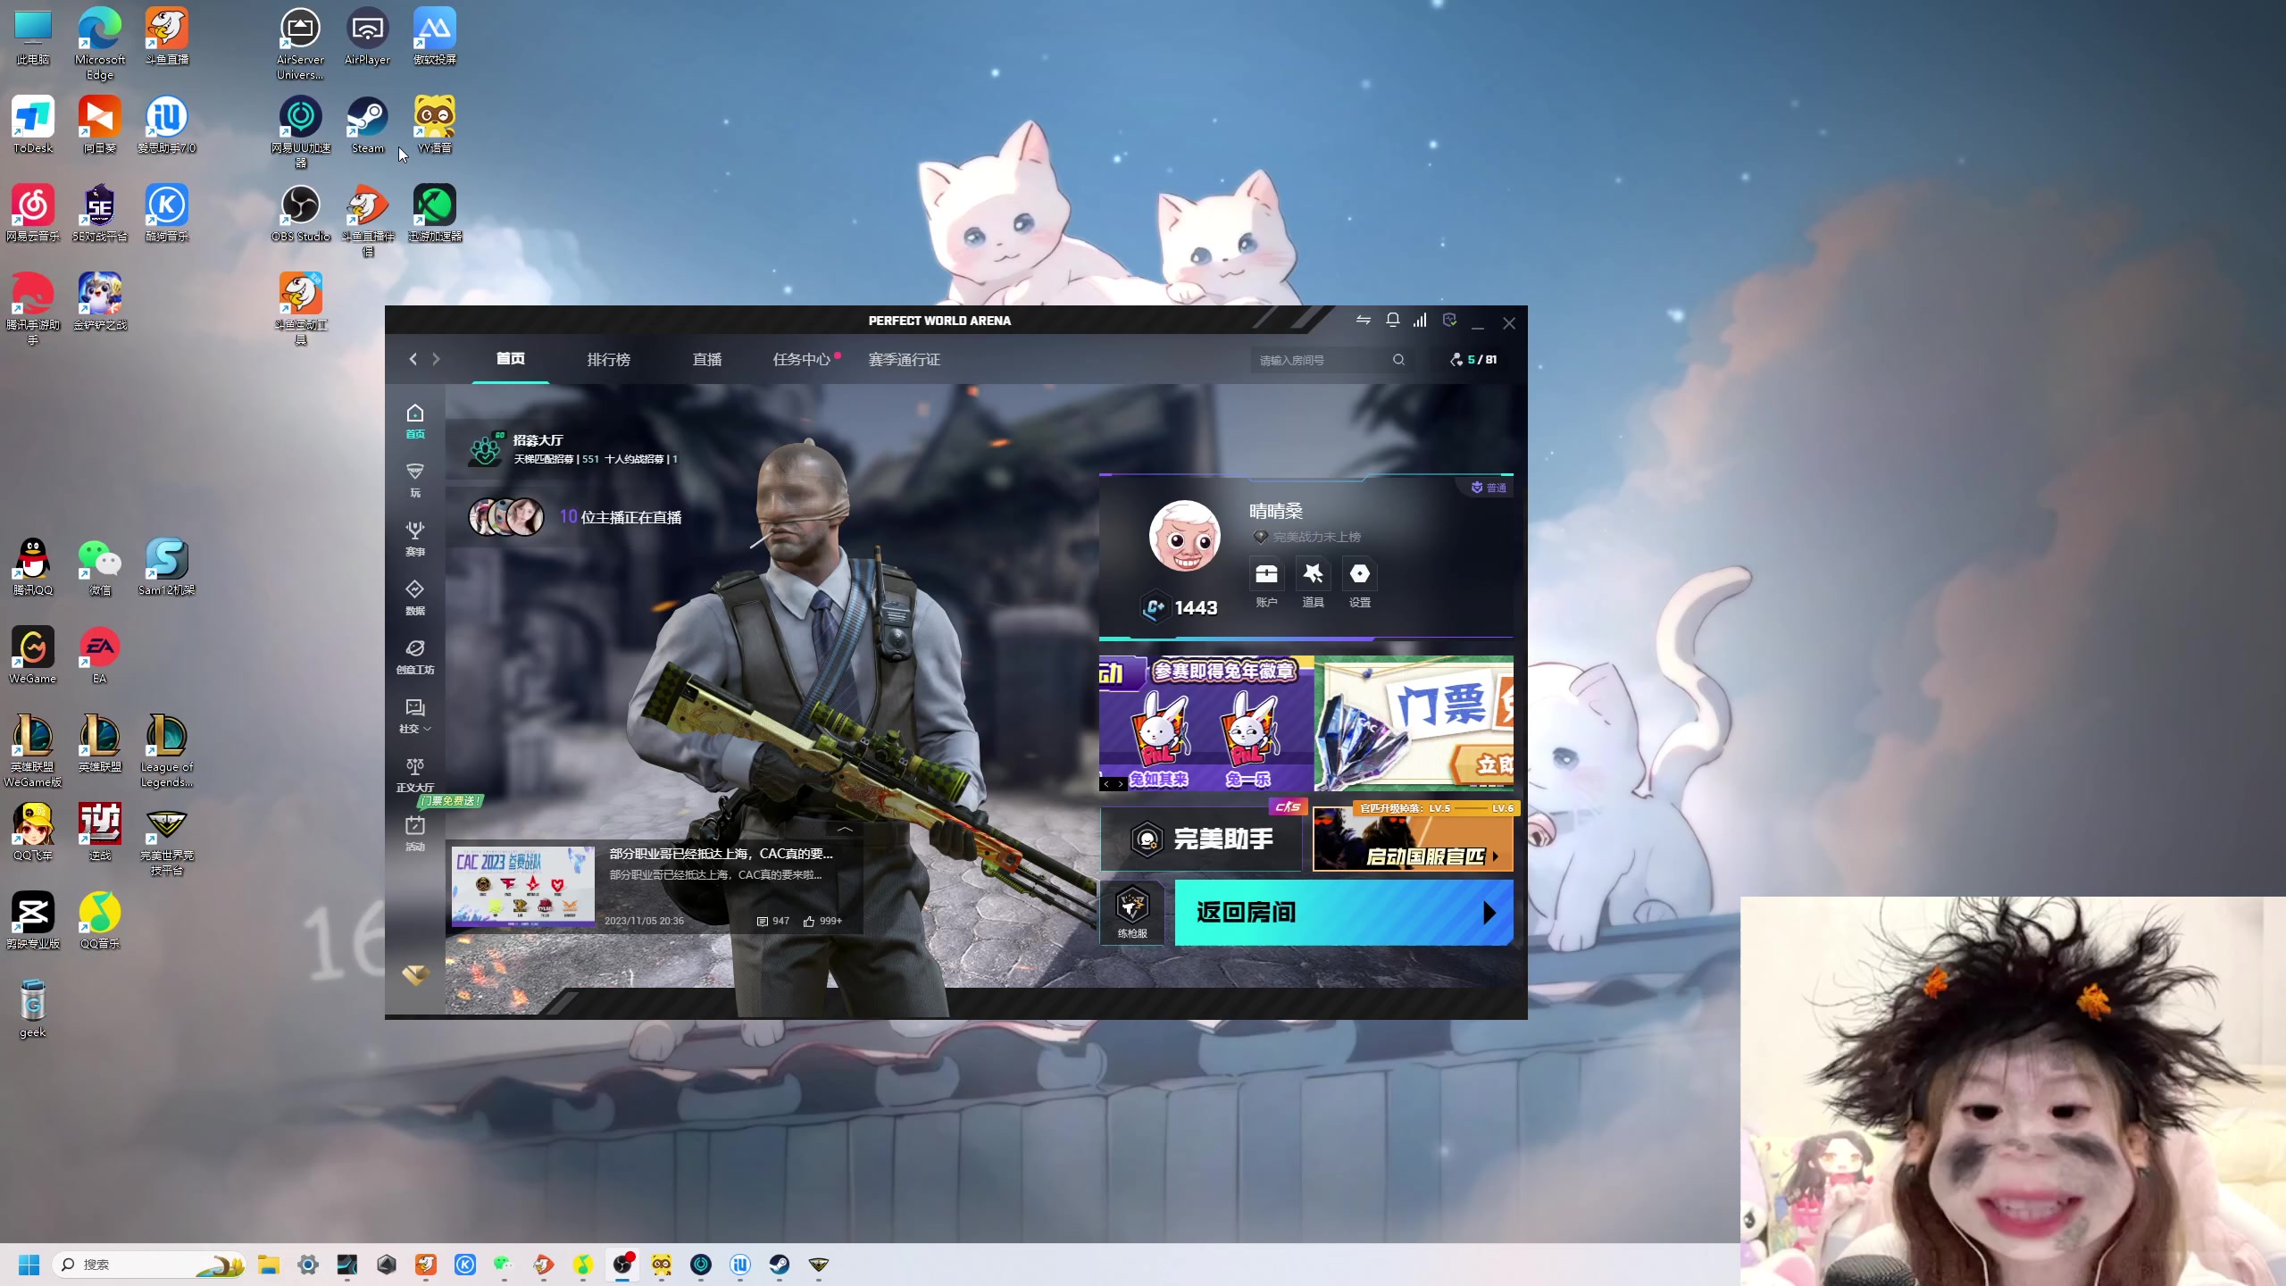Click the 普通 membership badge
The image size is (2286, 1286).
click(x=1489, y=488)
